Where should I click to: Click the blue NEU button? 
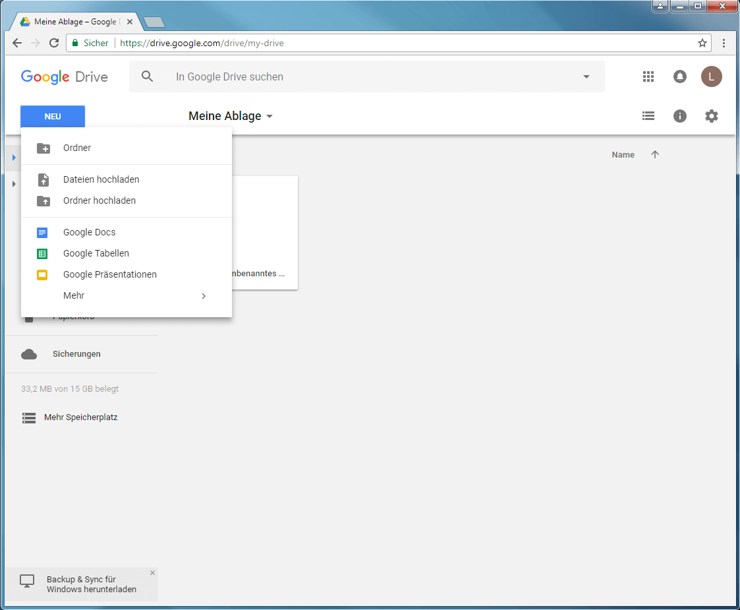pos(52,116)
